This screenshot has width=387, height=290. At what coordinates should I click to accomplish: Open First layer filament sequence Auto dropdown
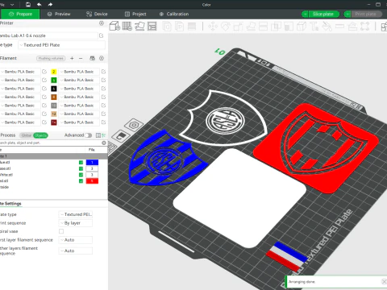(76, 240)
